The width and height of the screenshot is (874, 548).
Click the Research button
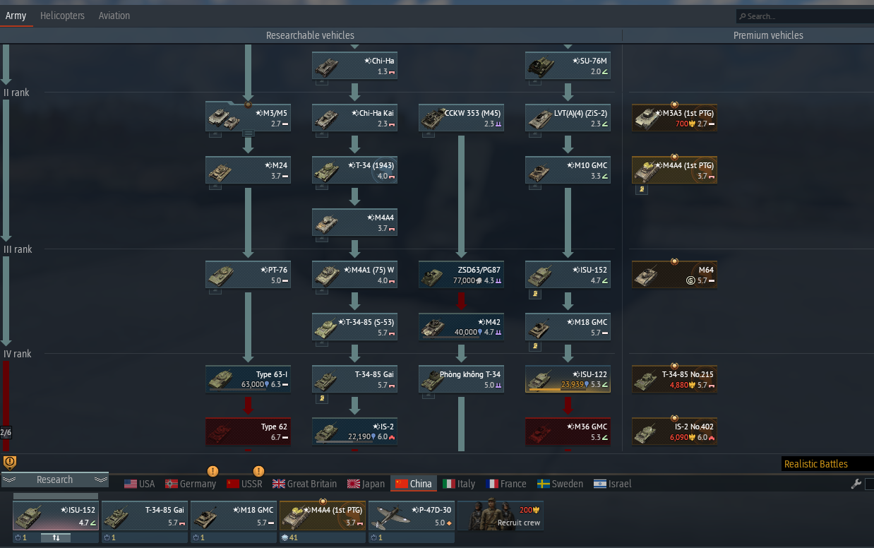(x=54, y=480)
